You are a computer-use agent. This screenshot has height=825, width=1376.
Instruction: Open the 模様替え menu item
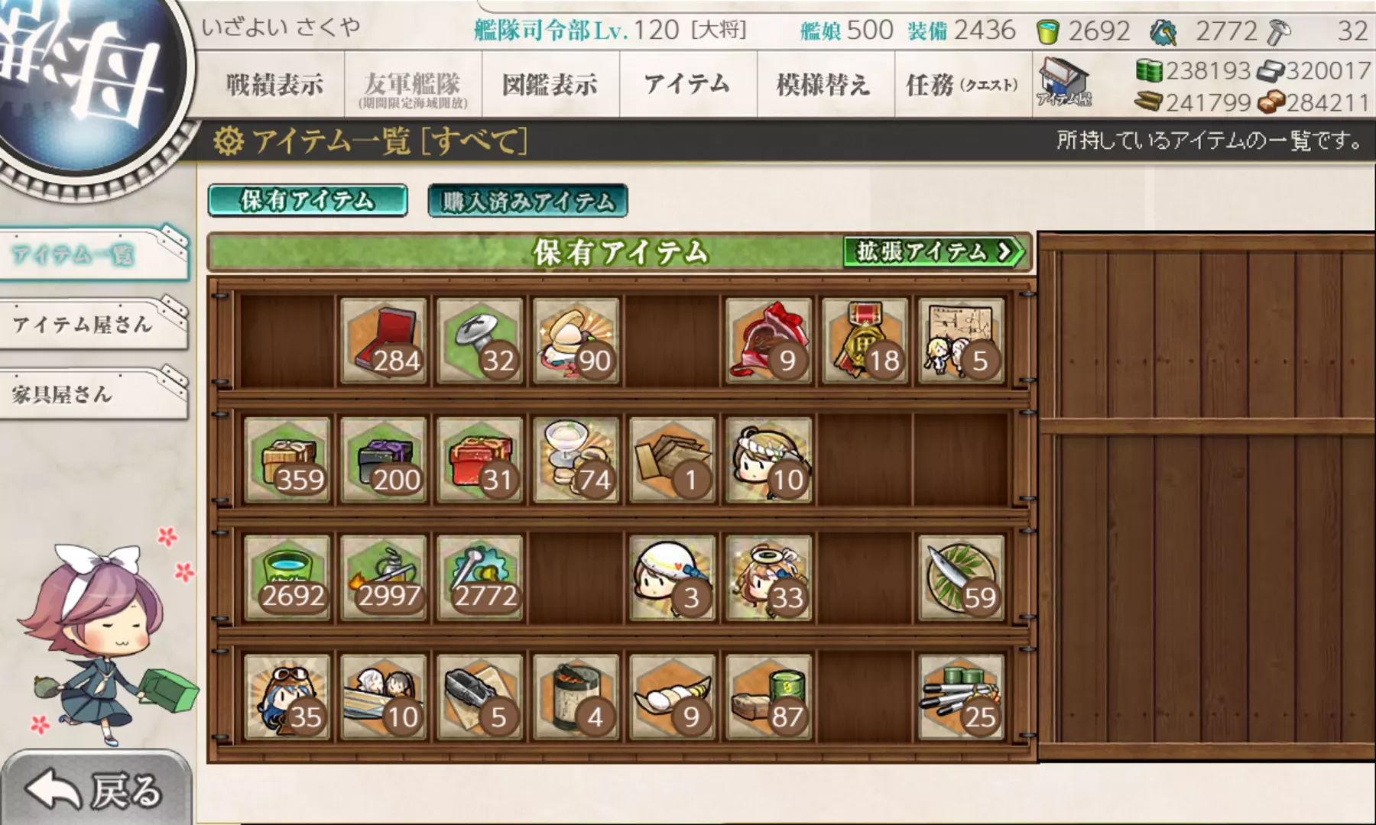pos(824,84)
